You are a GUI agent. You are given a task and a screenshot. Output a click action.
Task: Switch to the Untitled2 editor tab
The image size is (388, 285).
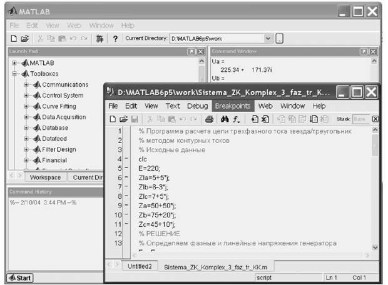140,266
